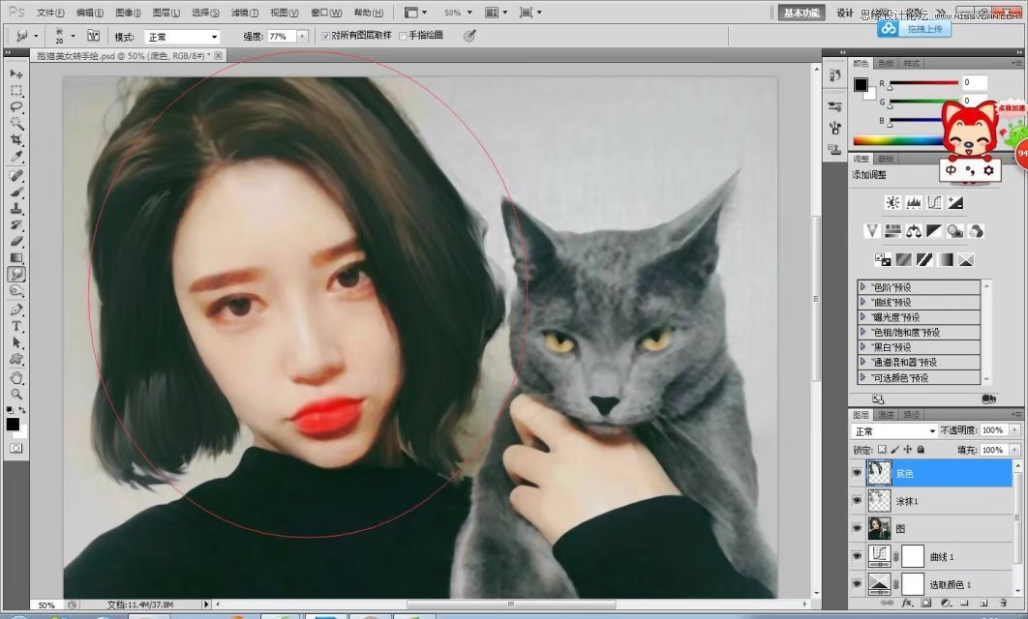Hide the 选取颜色 1 adjustment layer
1028x619 pixels.
(x=857, y=583)
